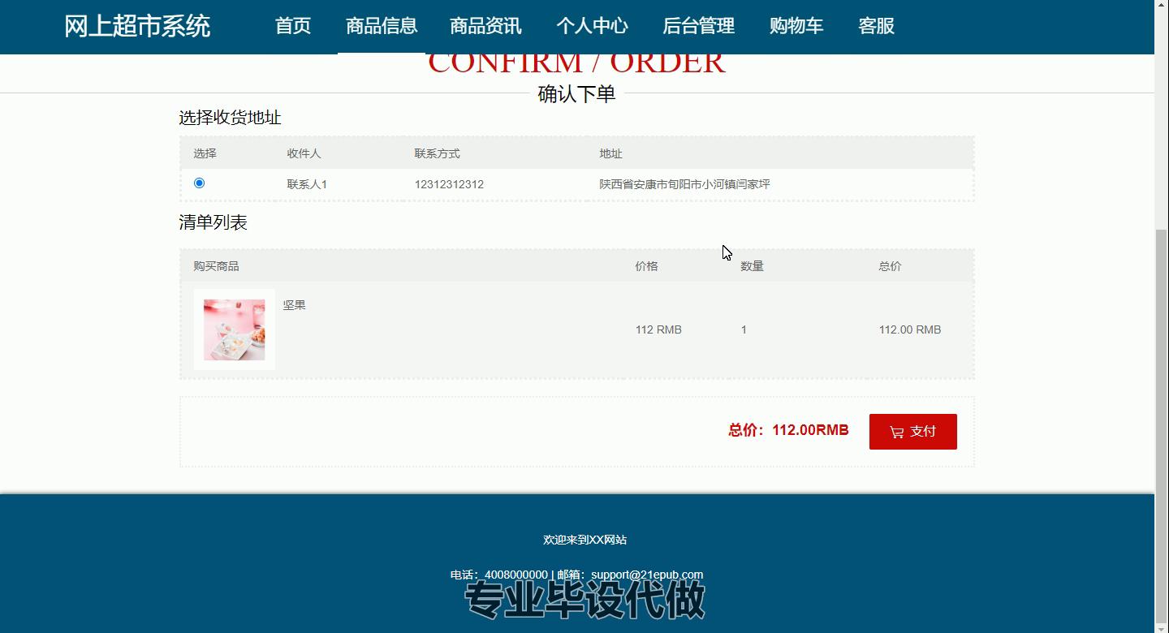Click the recipient name 联系人1
This screenshot has height=633, width=1169.
pos(307,184)
